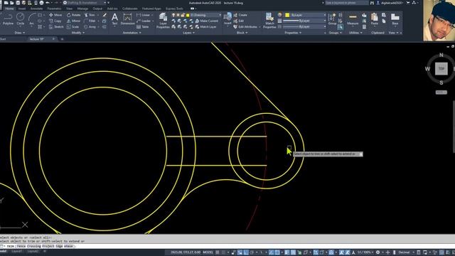The width and height of the screenshot is (455, 256).
Task: Open the layer name dropdown
Action: point(220,15)
